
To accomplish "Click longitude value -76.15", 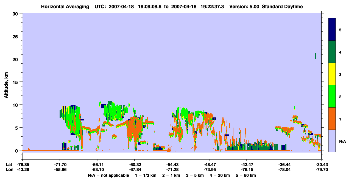I will click(x=247, y=170).
